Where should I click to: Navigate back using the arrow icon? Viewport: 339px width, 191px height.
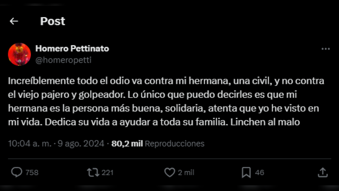(14, 21)
